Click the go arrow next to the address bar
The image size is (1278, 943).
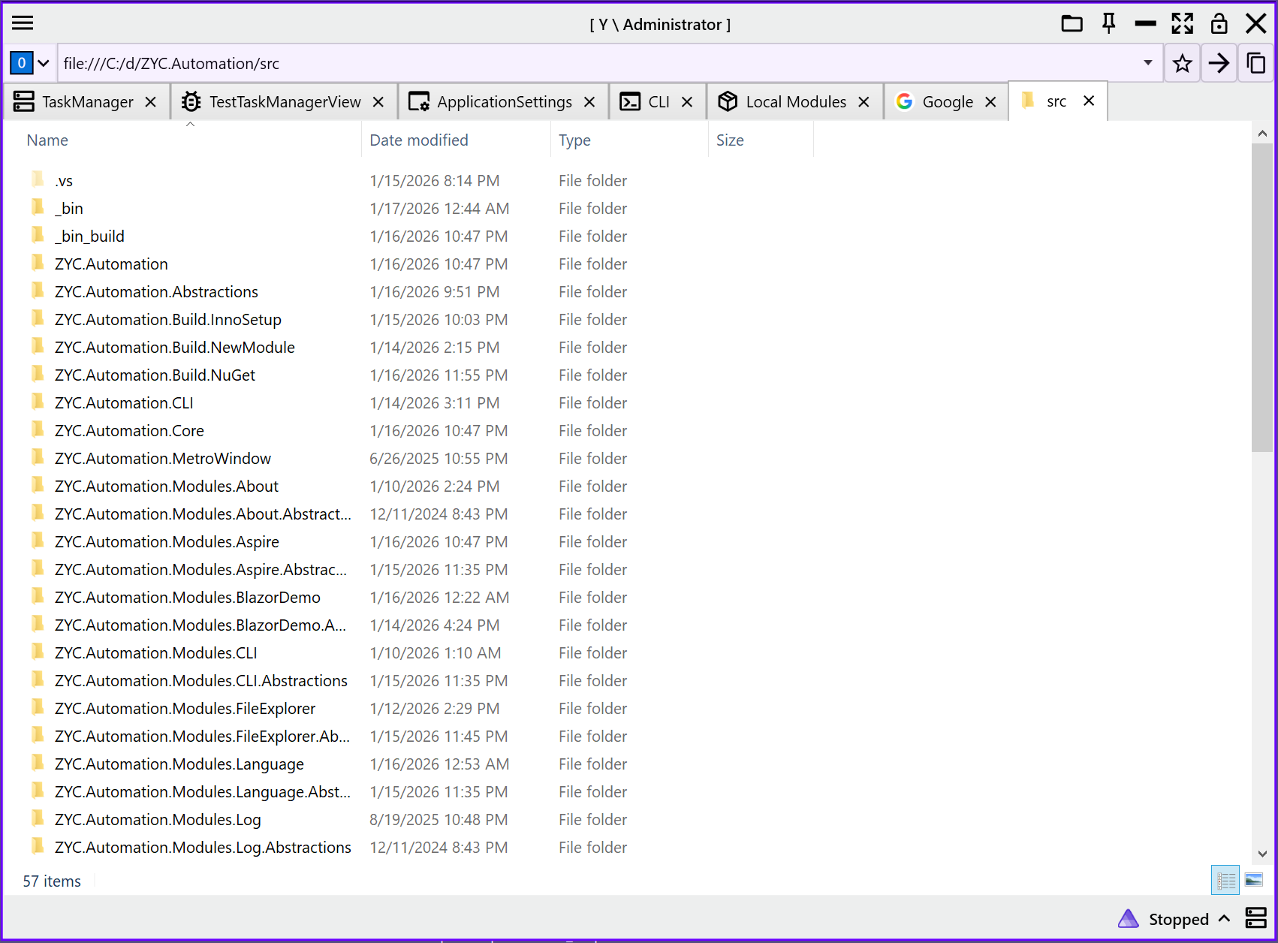coord(1219,63)
